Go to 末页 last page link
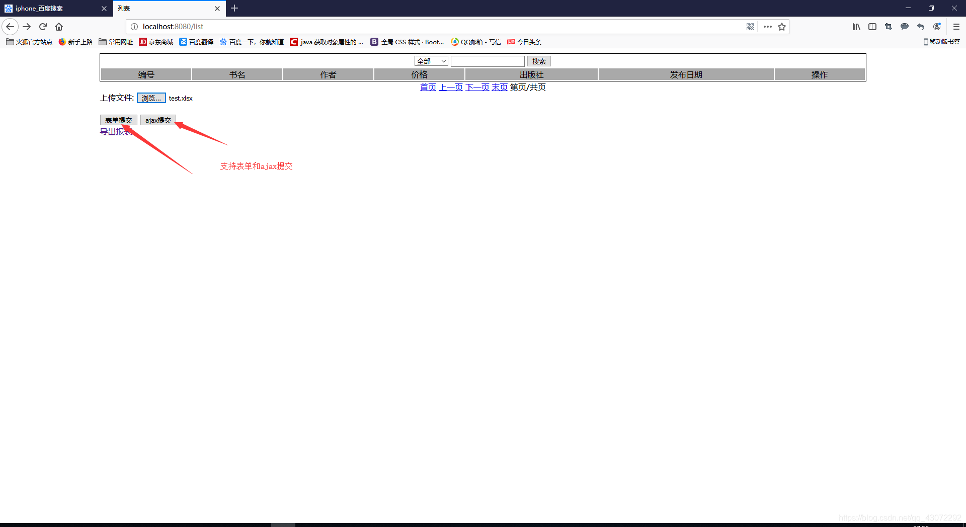The width and height of the screenshot is (966, 527). pyautogui.click(x=500, y=87)
